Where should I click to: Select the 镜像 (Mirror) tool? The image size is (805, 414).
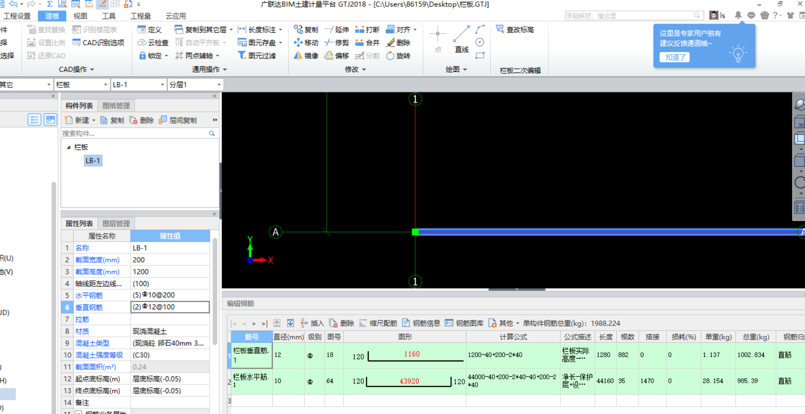(306, 56)
